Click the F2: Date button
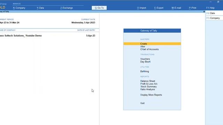223x125 pixels. click(x=214, y=13)
